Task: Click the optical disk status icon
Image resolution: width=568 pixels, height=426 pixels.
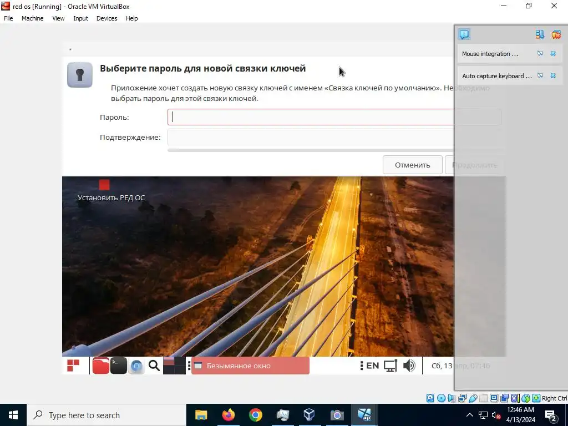Action: pyautogui.click(x=441, y=398)
